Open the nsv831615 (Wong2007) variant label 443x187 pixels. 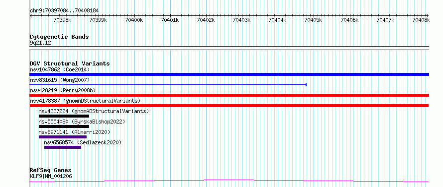[x=60, y=80]
